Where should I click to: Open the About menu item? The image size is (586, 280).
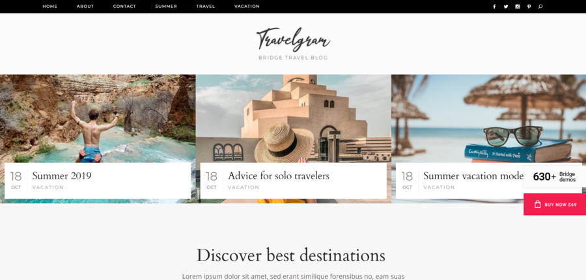85,6
